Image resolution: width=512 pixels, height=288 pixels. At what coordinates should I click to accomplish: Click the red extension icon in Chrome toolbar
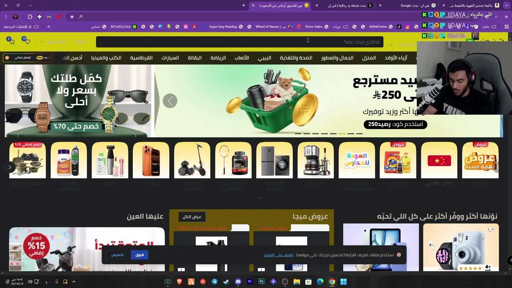pyautogui.click(x=58, y=17)
